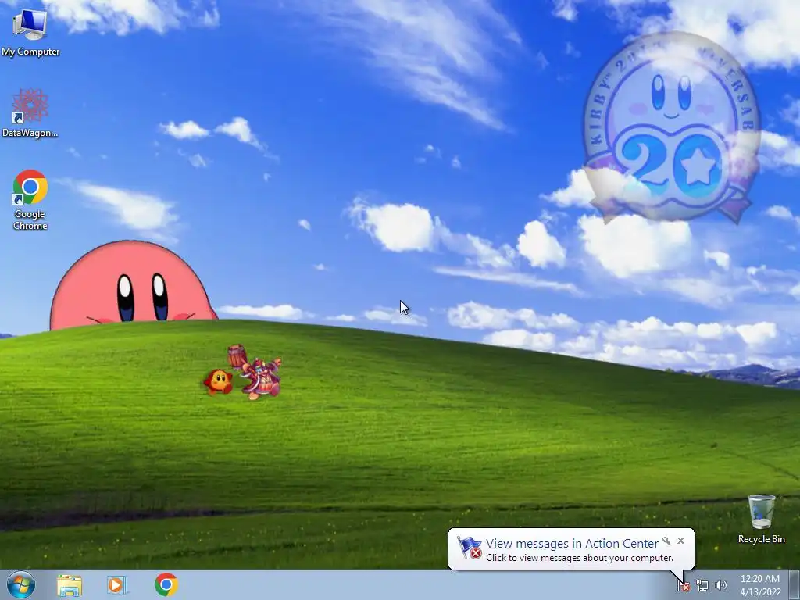The width and height of the screenshot is (800, 600).
Task: Click 'Click to view messages about your computer' text
Action: coord(580,558)
